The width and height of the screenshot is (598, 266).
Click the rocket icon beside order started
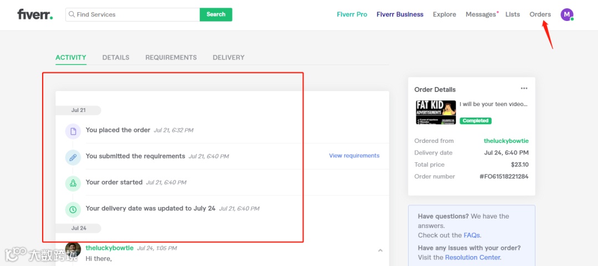coord(73,184)
